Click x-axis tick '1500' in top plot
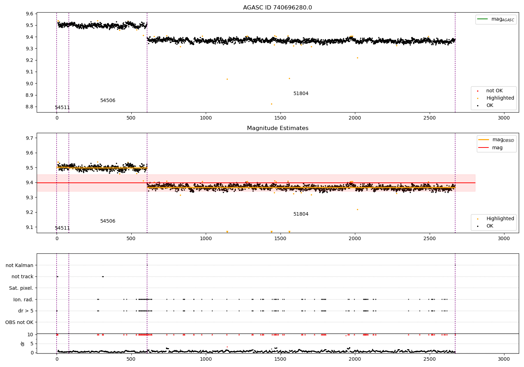The width and height of the screenshot is (524, 367). coord(280,118)
